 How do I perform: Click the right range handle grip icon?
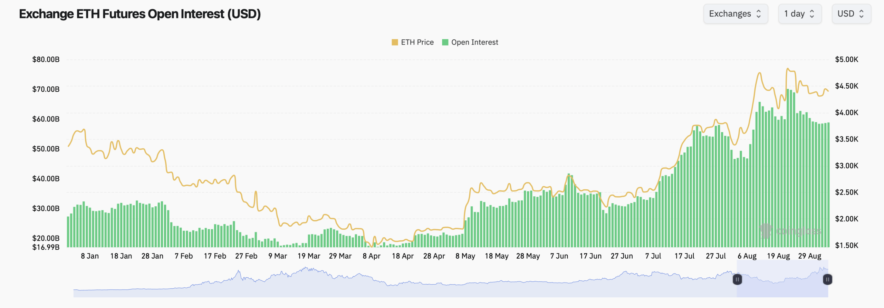point(827,279)
